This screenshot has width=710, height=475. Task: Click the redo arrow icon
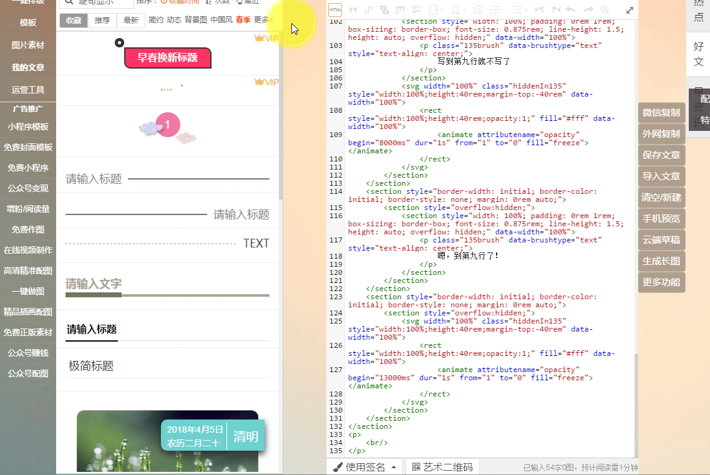point(588,10)
